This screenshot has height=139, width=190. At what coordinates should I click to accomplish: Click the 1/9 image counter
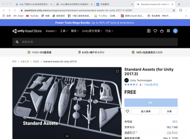67,136
